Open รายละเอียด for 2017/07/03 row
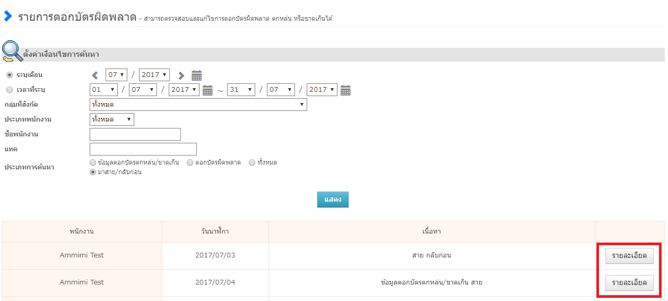The height and width of the screenshot is (301, 668). [x=629, y=256]
